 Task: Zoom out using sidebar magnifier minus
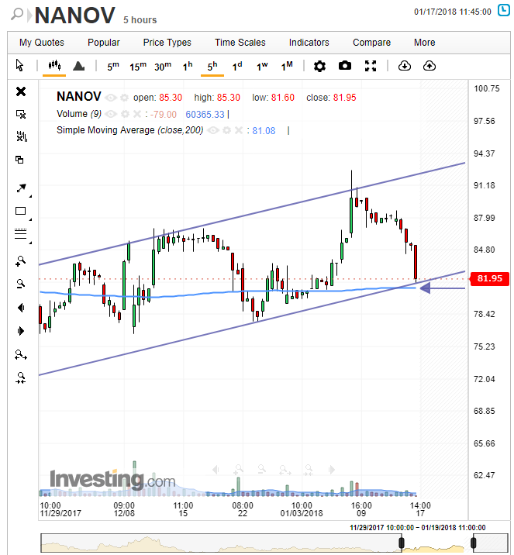pyautogui.click(x=20, y=283)
